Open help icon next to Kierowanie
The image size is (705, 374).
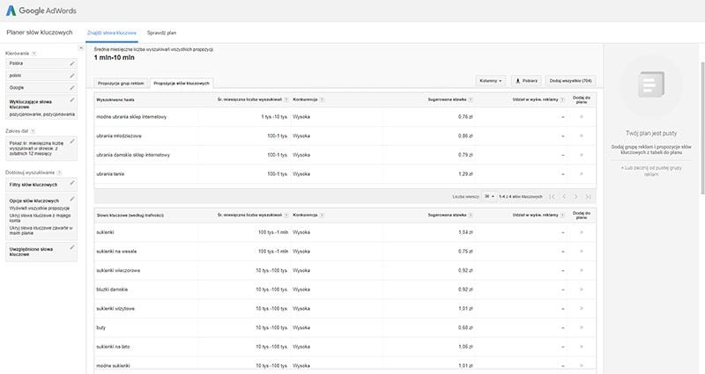(x=33, y=54)
